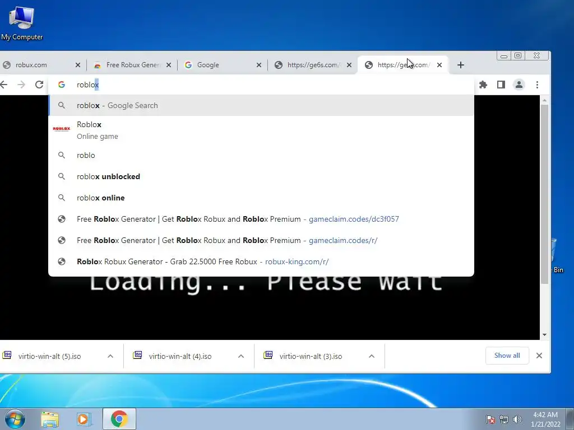Click the Roblox logo in suggestion

(x=62, y=129)
